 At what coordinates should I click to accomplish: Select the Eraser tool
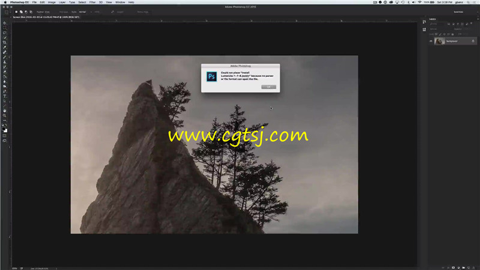(x=5, y=71)
